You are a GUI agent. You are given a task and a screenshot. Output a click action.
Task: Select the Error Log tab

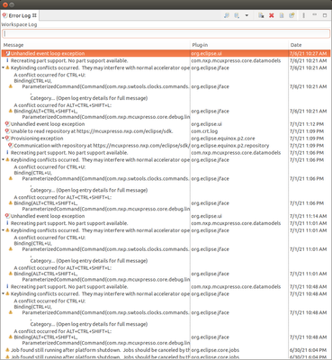click(20, 15)
